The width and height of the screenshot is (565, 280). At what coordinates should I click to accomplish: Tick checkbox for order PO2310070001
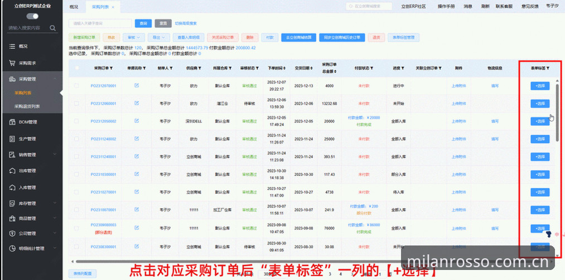coord(76,209)
